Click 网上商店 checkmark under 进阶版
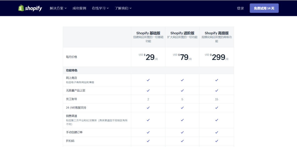 pyautogui.click(x=182, y=80)
